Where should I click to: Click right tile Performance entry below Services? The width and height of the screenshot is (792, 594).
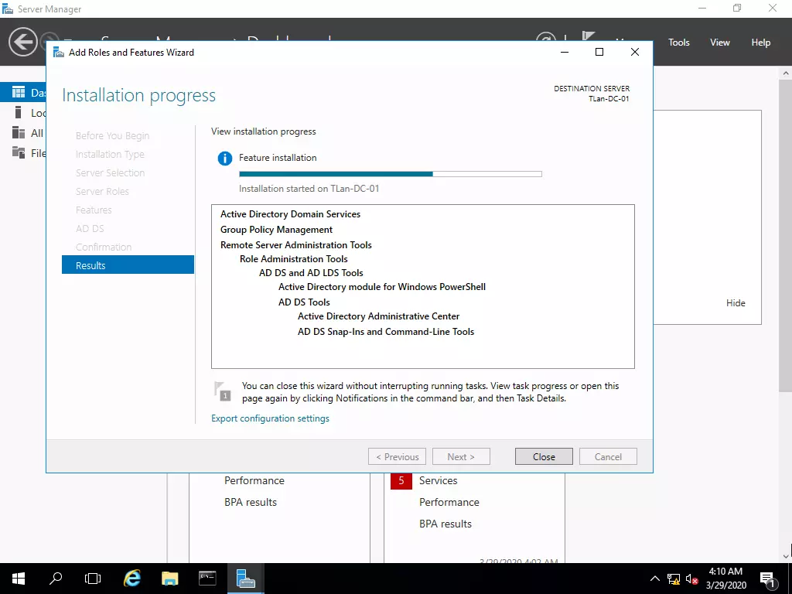pos(449,502)
